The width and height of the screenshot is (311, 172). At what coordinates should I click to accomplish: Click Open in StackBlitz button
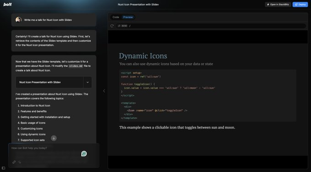click(278, 5)
